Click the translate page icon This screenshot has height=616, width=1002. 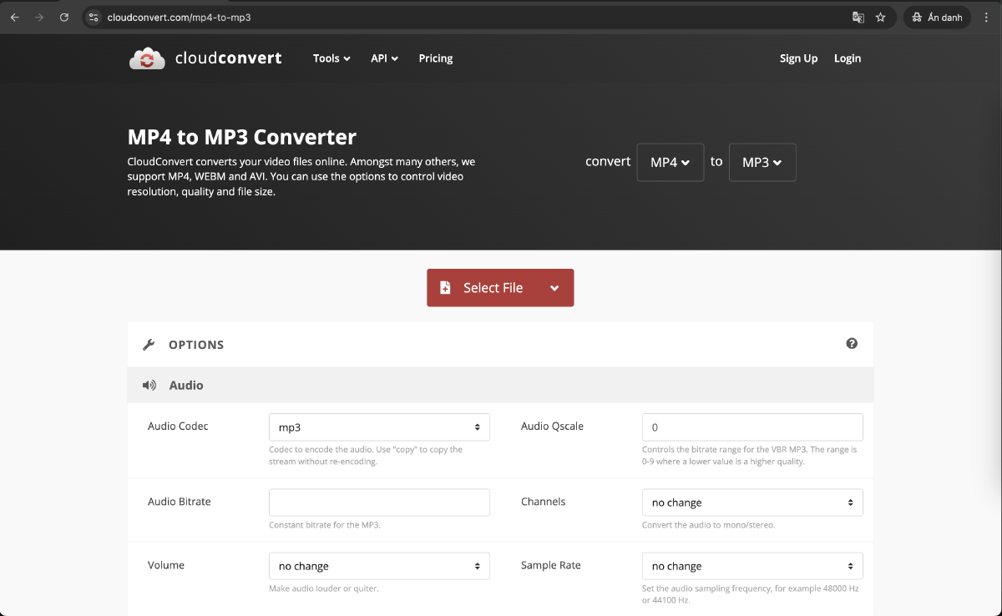point(858,17)
